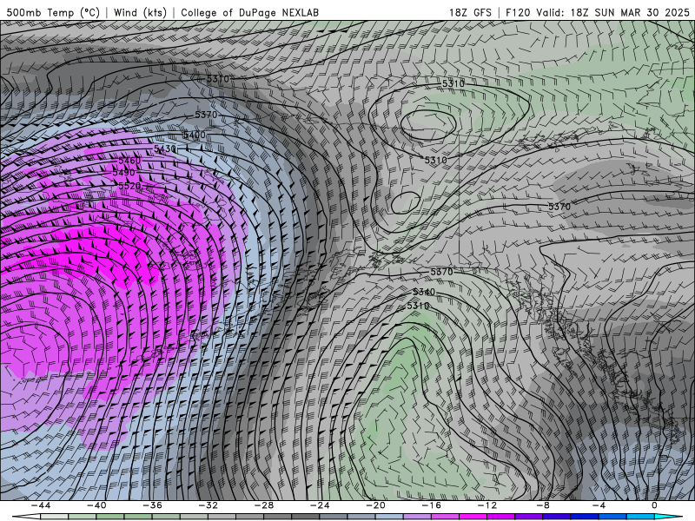Click the 5430 height contour label
Viewport: 695px width, 521px height.
coord(165,148)
